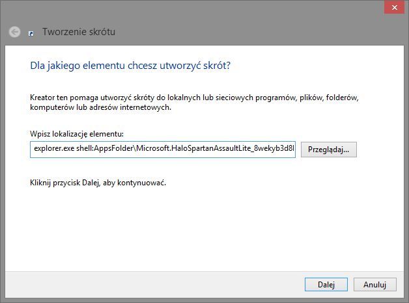This screenshot has width=409, height=303.
Task: Click the grayed-out back arrow
Action: tap(14, 32)
